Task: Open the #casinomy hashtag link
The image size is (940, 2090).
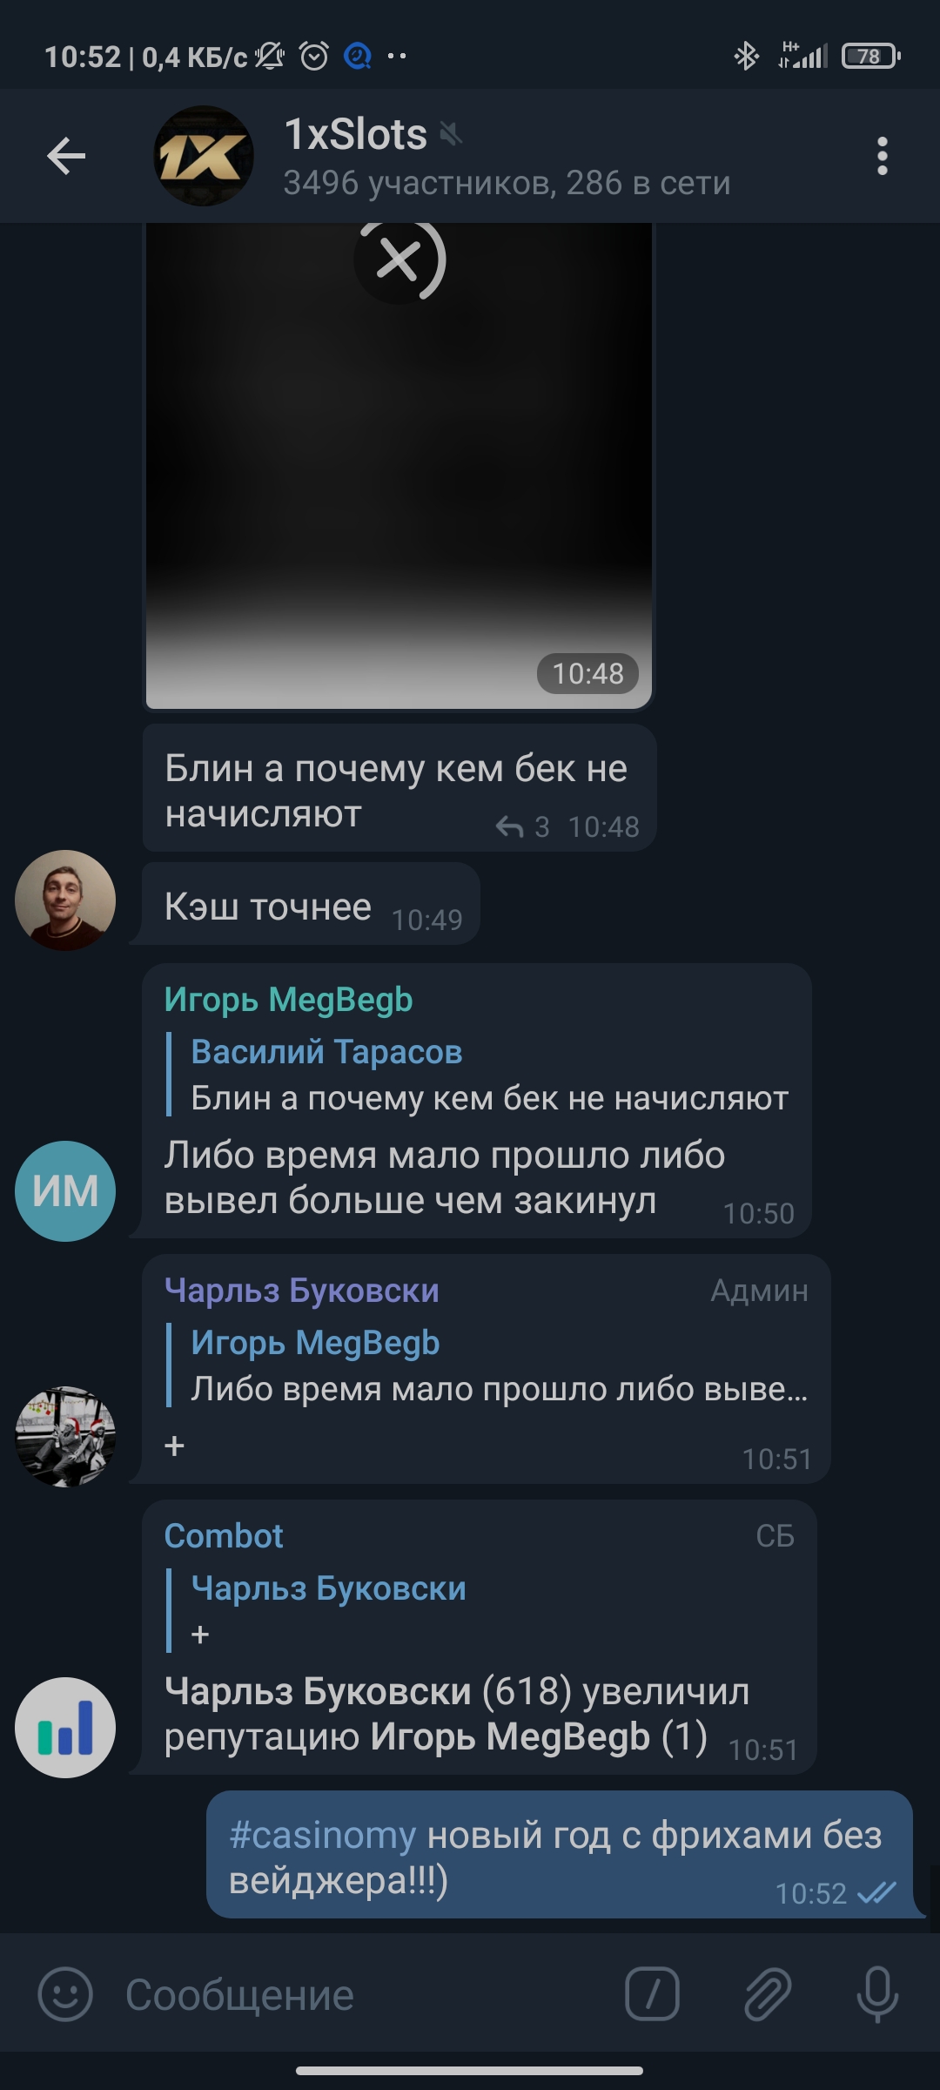Action: coord(323,1835)
